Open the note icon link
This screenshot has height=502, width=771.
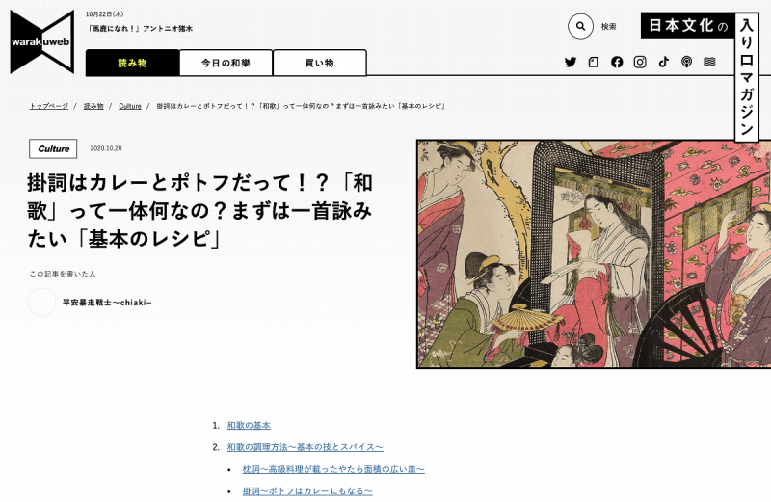(x=594, y=62)
